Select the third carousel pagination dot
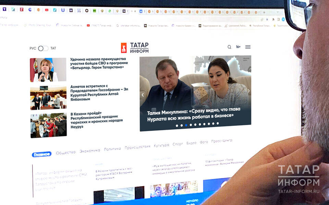The height and width of the screenshot is (205, 329). tap(186, 125)
